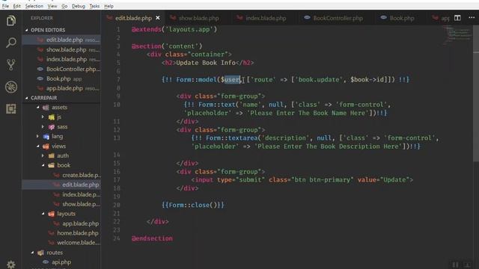Viewport: 479px width, 269px height.
Task: Click the @extends('layouts.app') code line
Action: [x=174, y=29]
